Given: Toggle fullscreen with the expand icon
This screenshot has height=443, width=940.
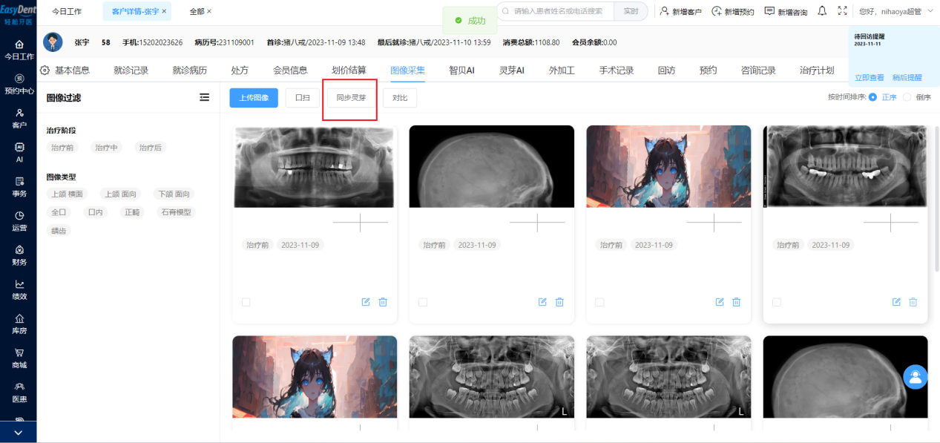Looking at the screenshot, I should (842, 11).
